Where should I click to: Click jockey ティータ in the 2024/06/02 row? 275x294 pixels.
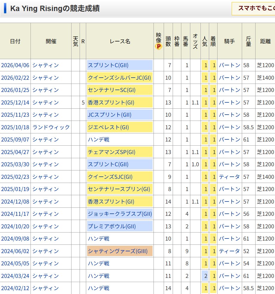coord(229,251)
